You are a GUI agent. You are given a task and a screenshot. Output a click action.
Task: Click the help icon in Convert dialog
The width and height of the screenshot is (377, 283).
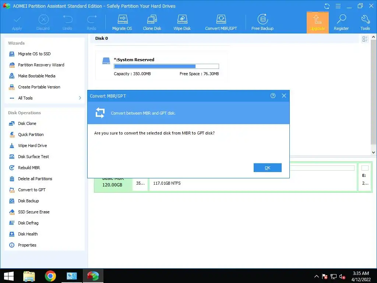pos(273,96)
